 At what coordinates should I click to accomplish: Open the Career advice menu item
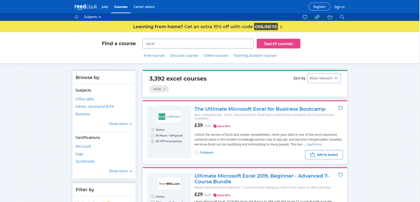tap(144, 7)
